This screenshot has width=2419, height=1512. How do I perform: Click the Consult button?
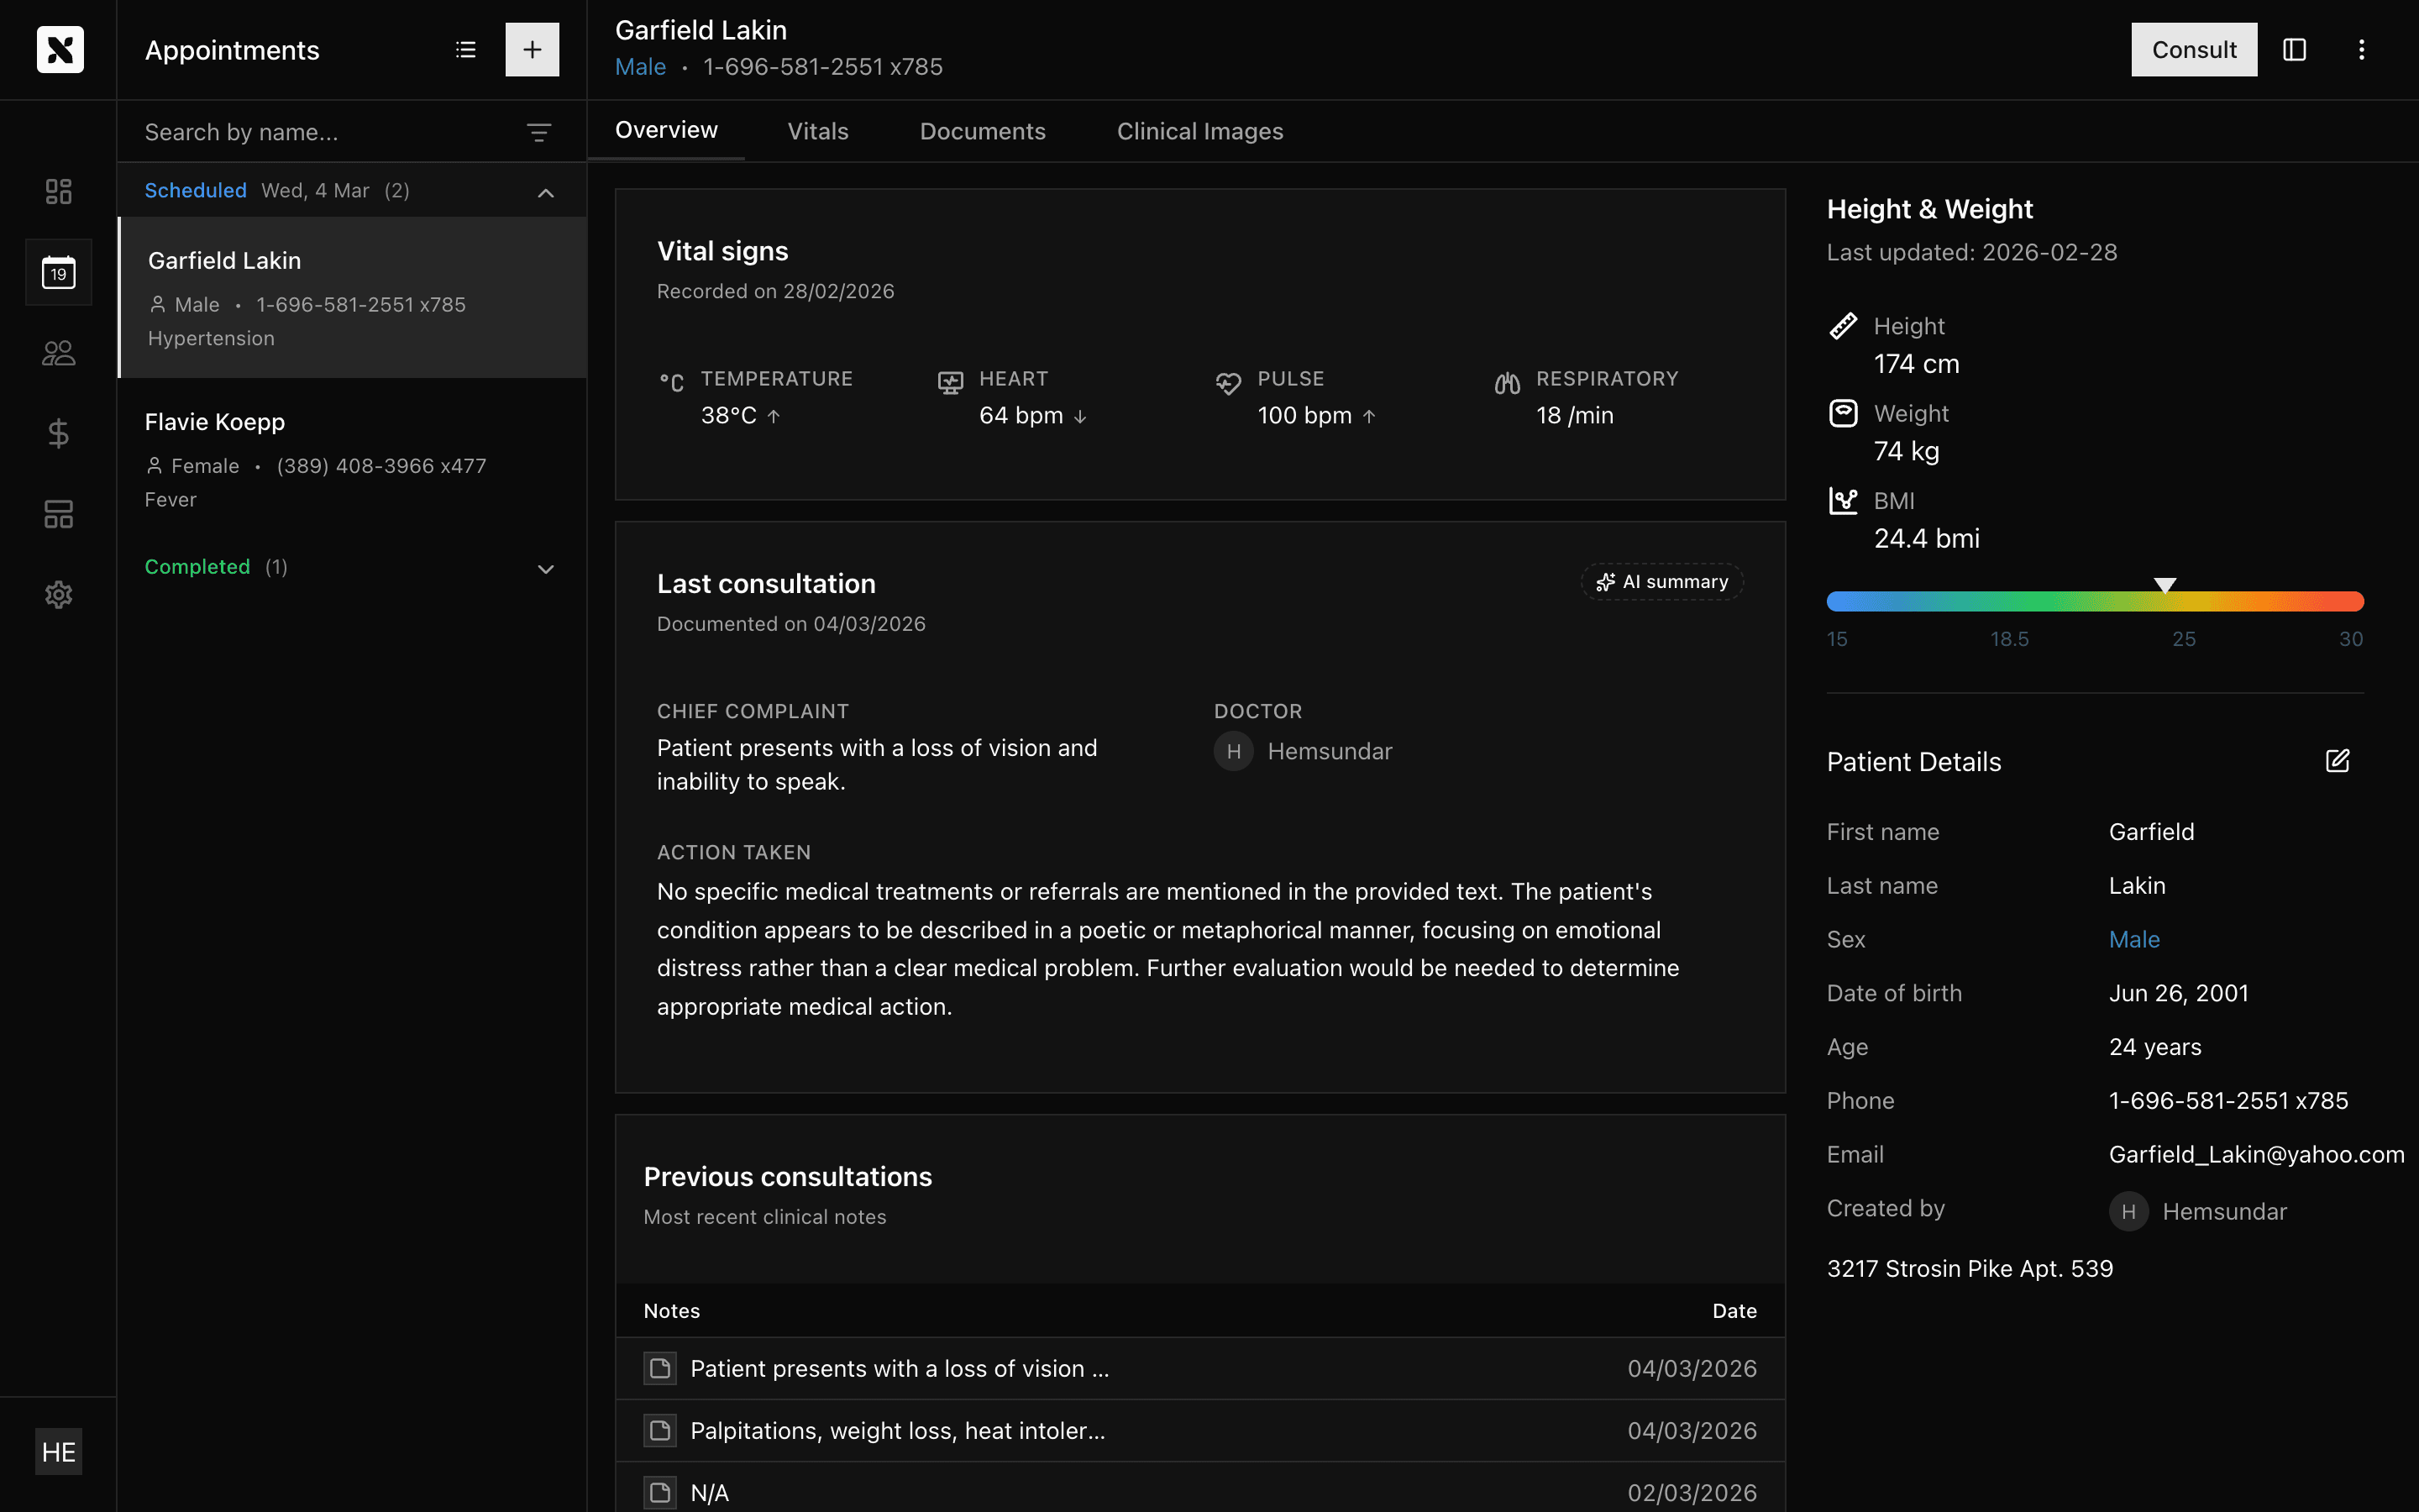click(2193, 49)
